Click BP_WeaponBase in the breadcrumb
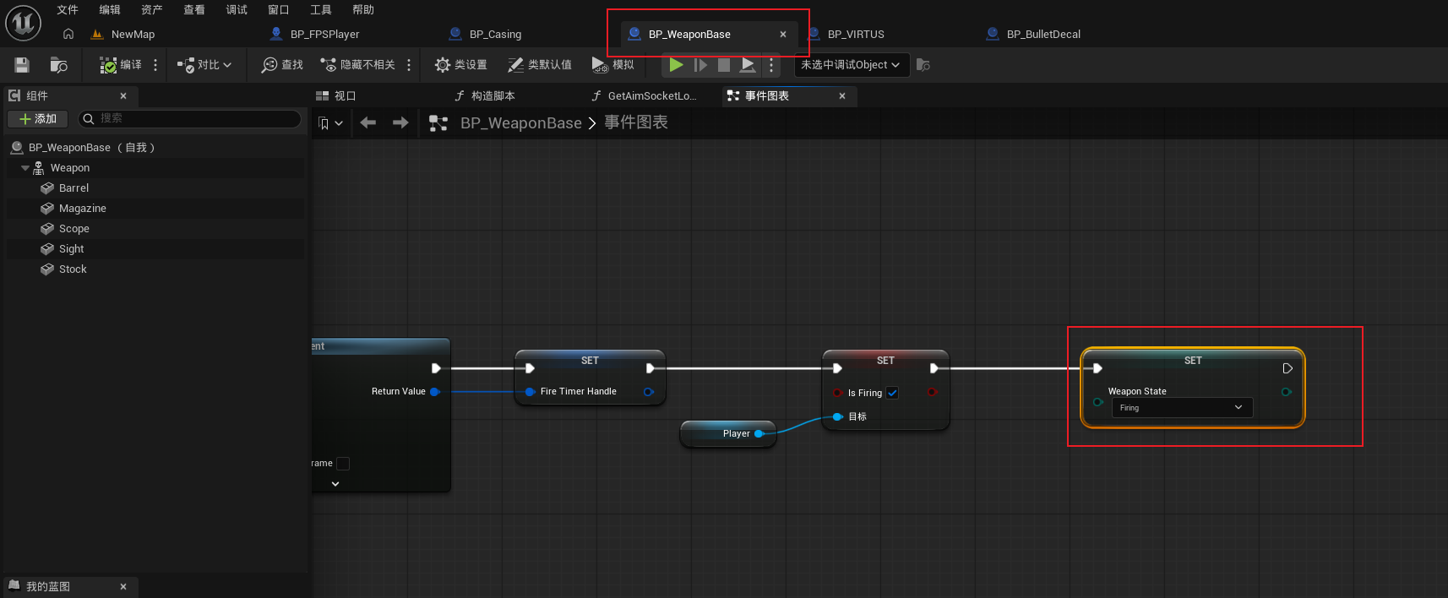 (521, 123)
